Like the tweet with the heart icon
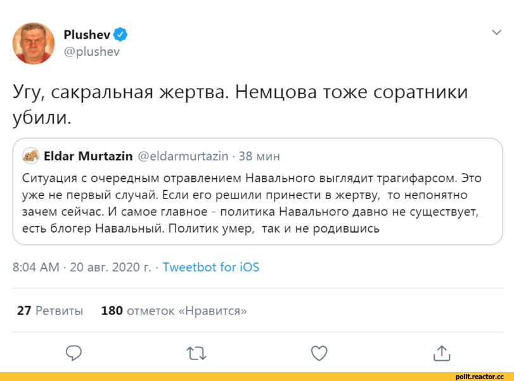Image resolution: width=514 pixels, height=381 pixels. click(x=319, y=352)
